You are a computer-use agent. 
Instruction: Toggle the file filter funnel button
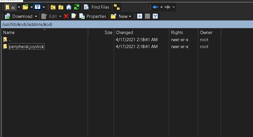coord(38,7)
